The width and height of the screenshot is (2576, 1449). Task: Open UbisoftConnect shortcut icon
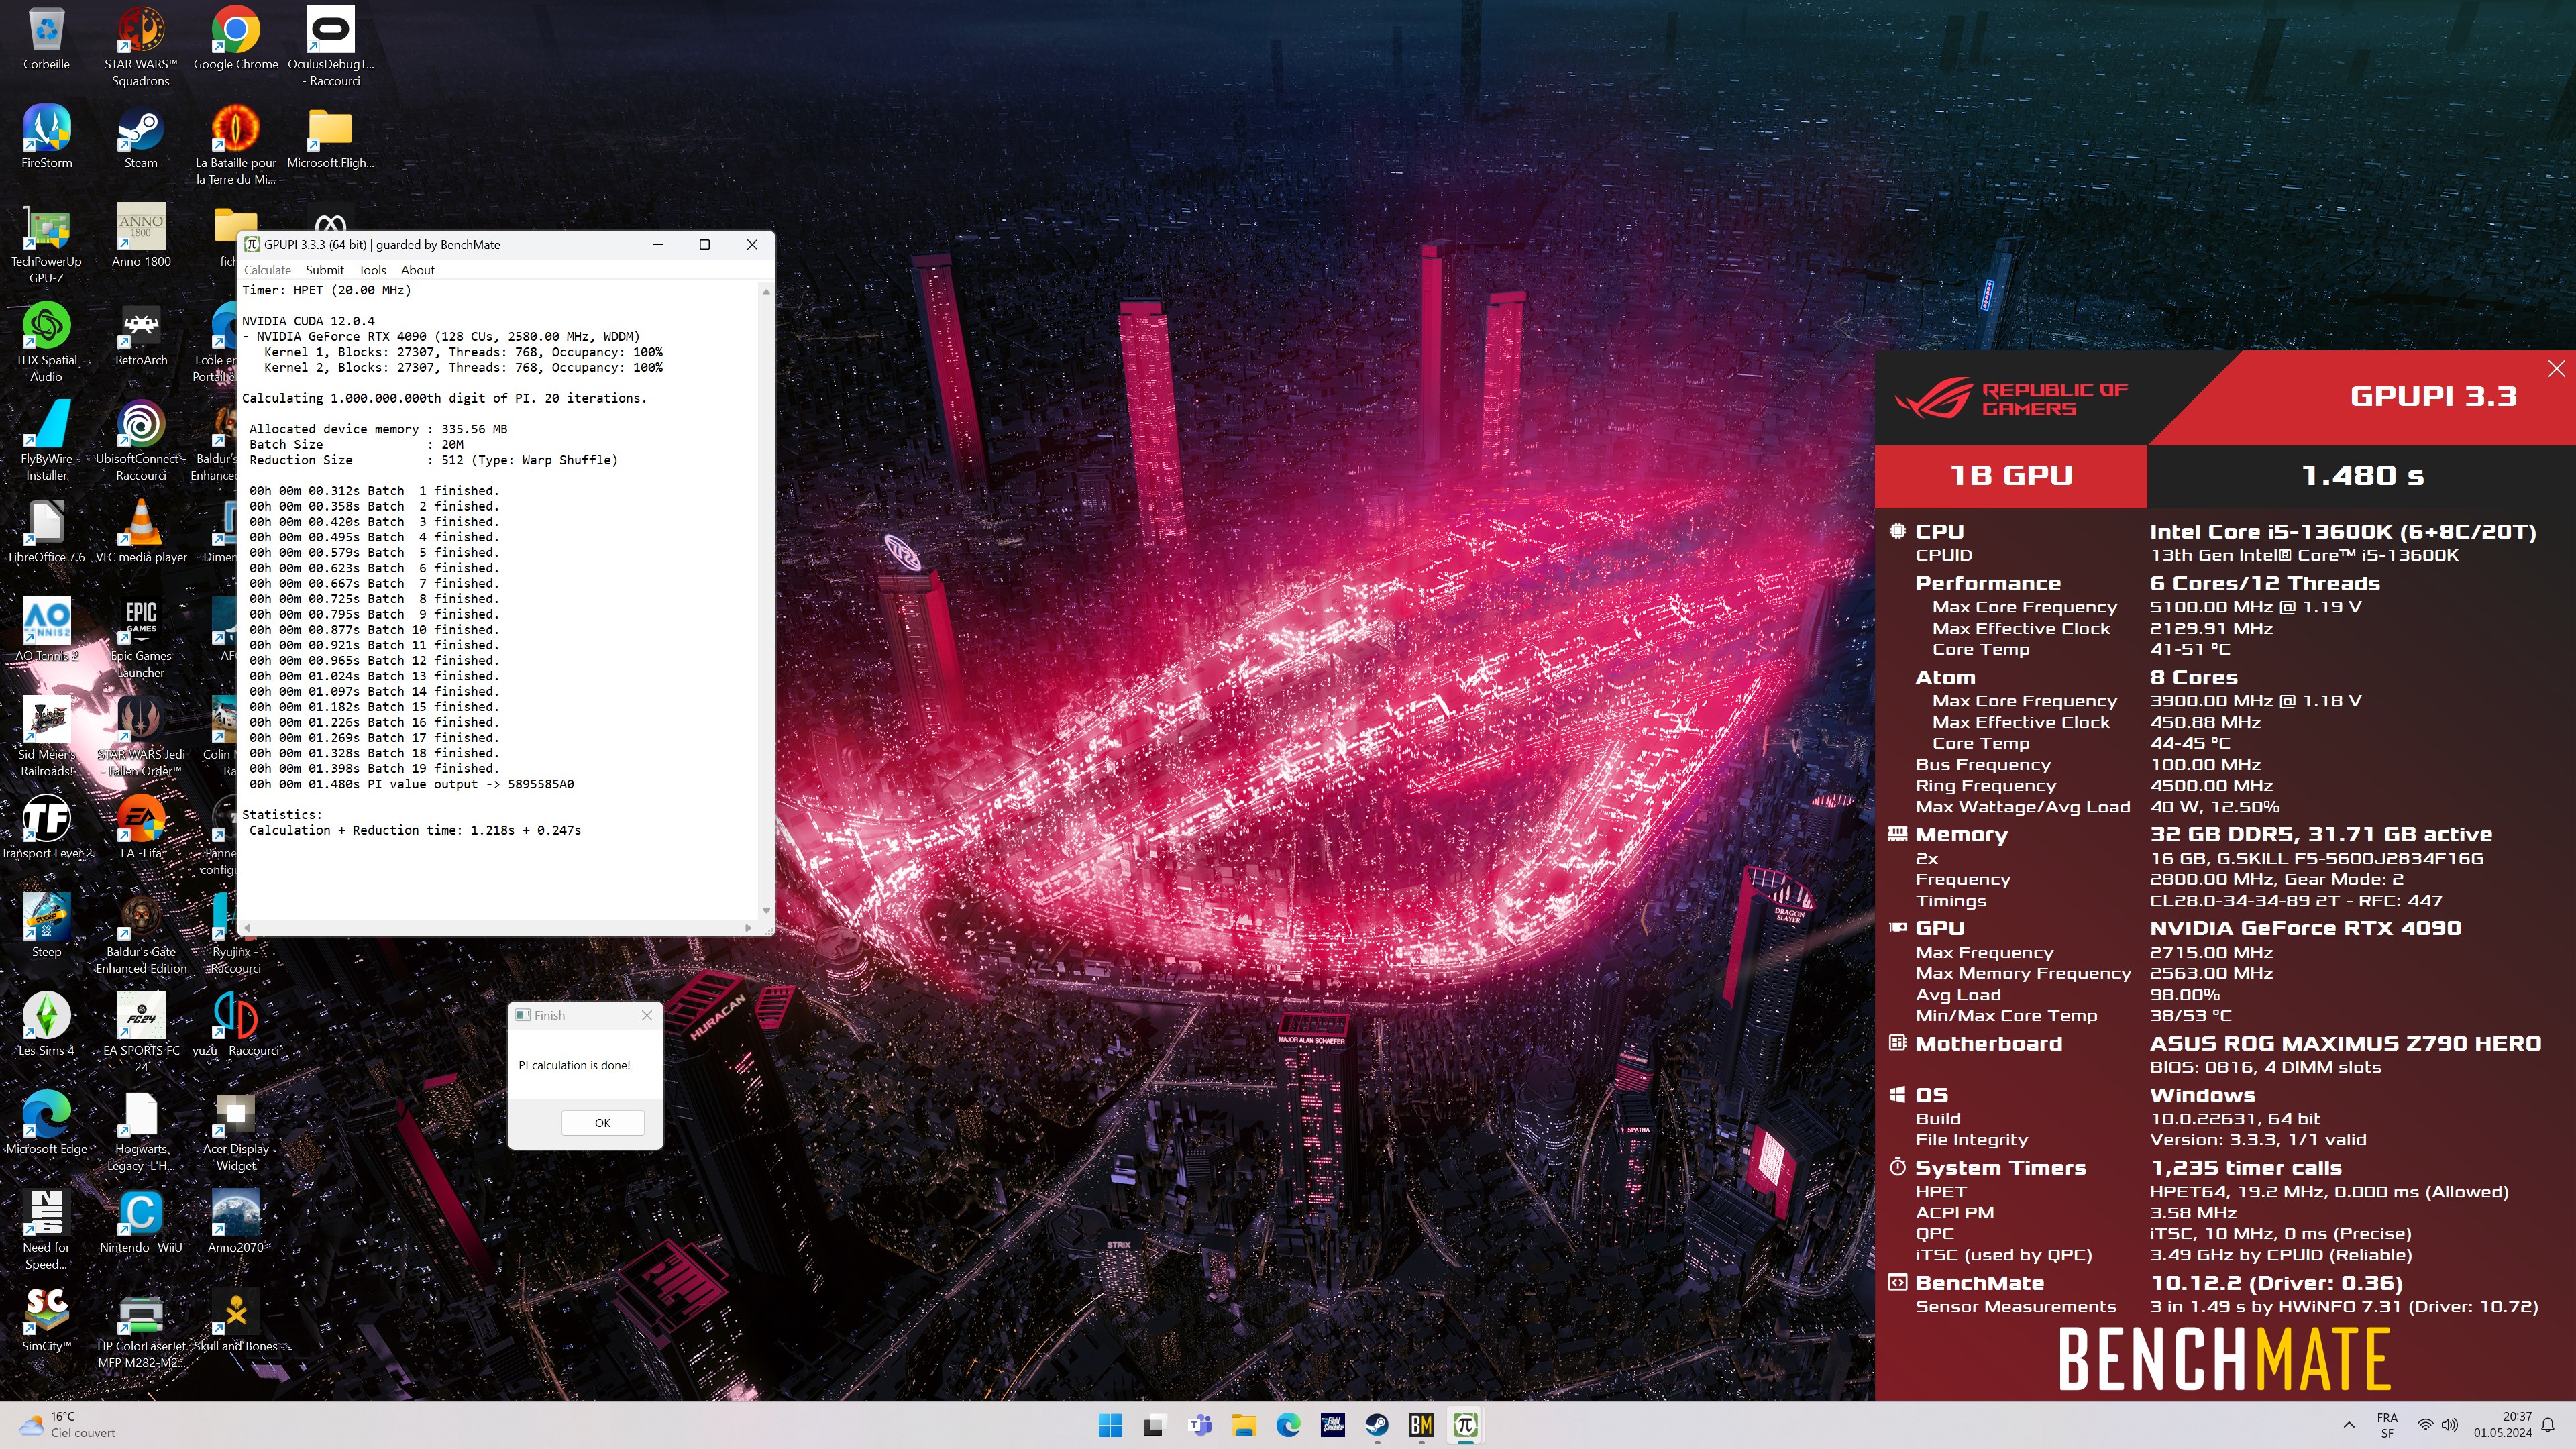pos(140,441)
